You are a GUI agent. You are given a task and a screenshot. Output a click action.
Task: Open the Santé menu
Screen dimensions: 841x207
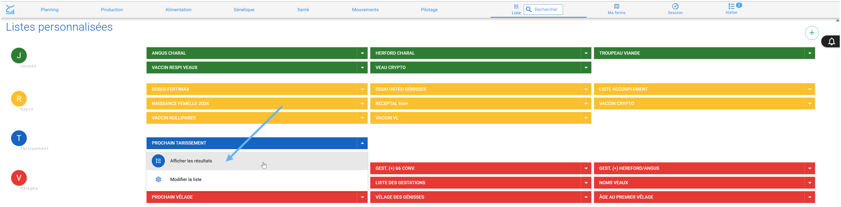(x=303, y=10)
